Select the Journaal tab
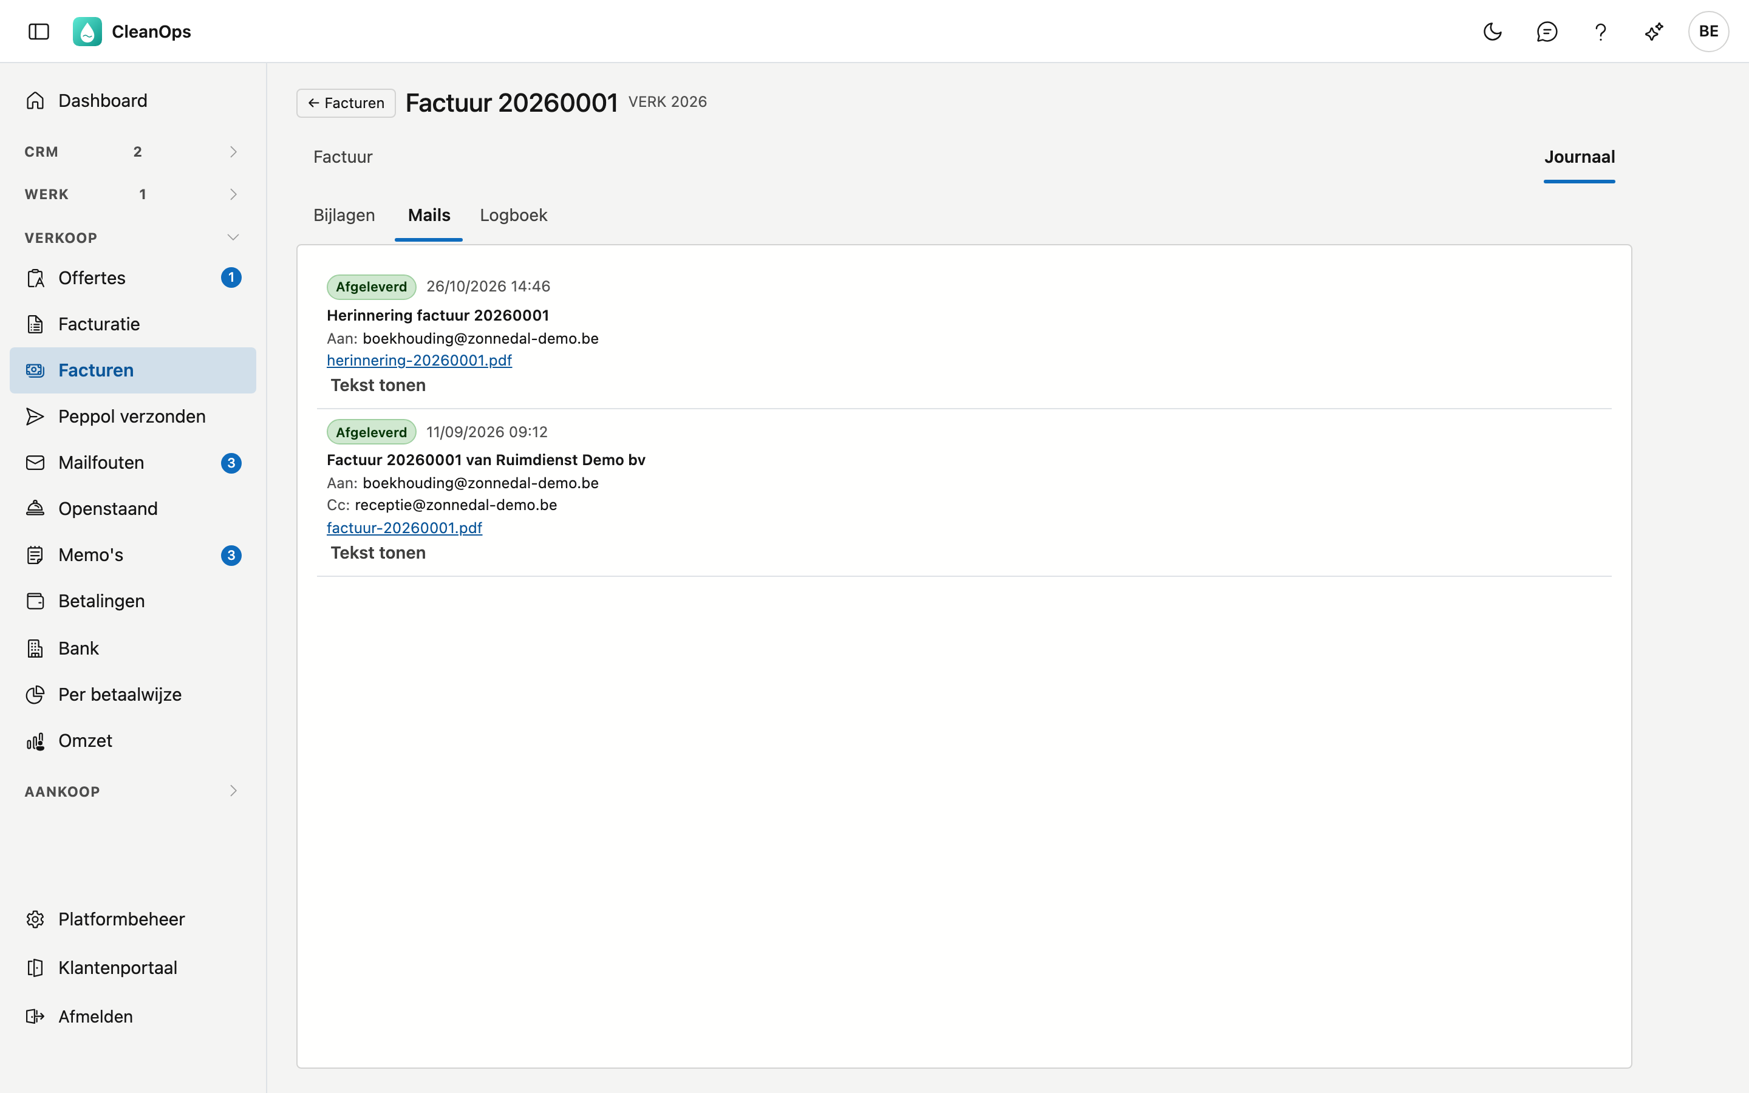1749x1093 pixels. pyautogui.click(x=1579, y=157)
